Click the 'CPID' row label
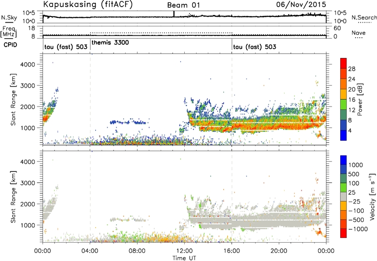This screenshot has height=261, width=377. pos(10,45)
